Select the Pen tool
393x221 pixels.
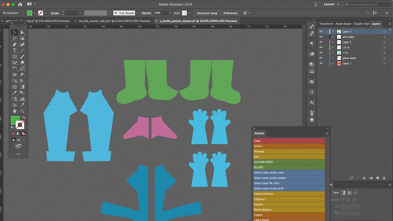coord(14,45)
